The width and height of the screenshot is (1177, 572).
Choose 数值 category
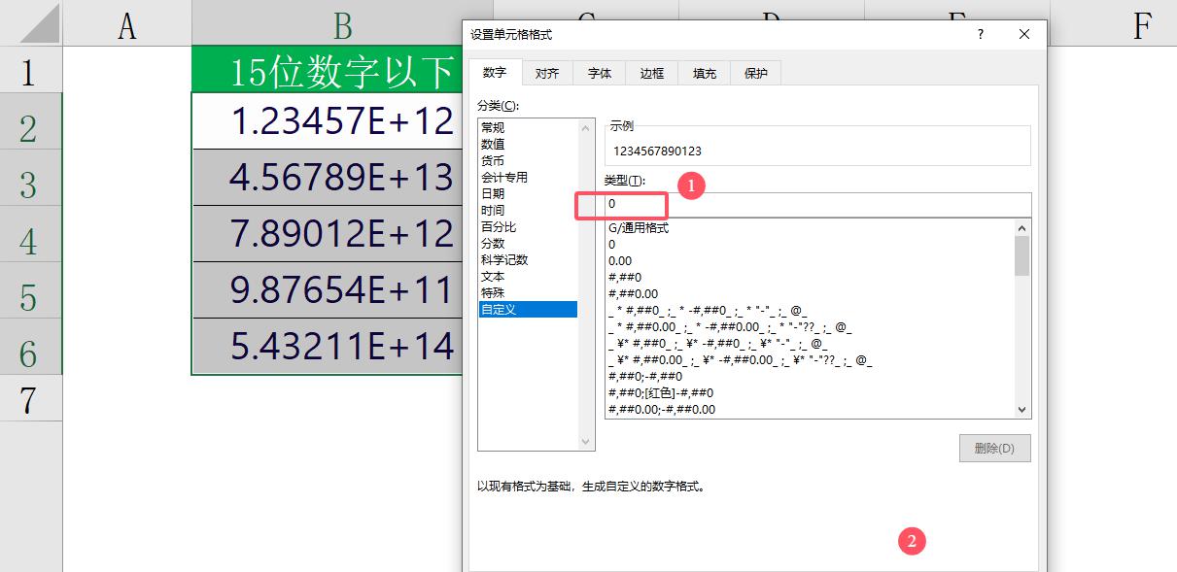[528, 145]
